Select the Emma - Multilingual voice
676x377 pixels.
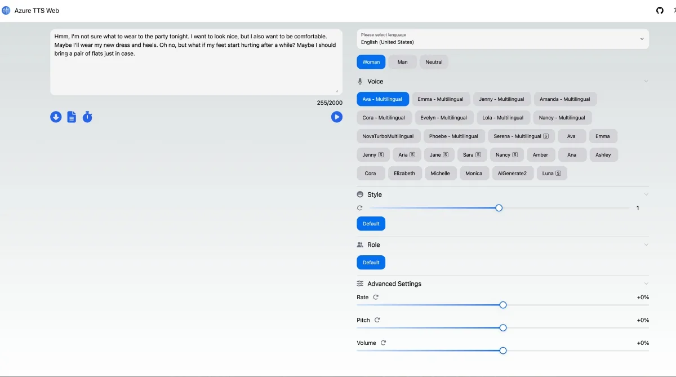[x=441, y=99]
